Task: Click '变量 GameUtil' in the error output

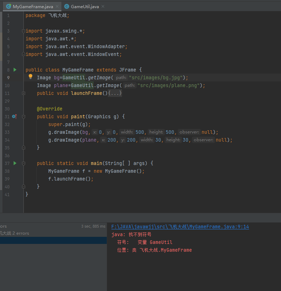Action: pos(155,242)
